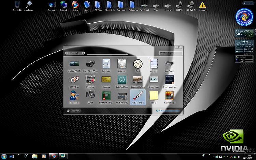Open the Downloads folder on desktop
256x160 pixels.
click(122, 6)
